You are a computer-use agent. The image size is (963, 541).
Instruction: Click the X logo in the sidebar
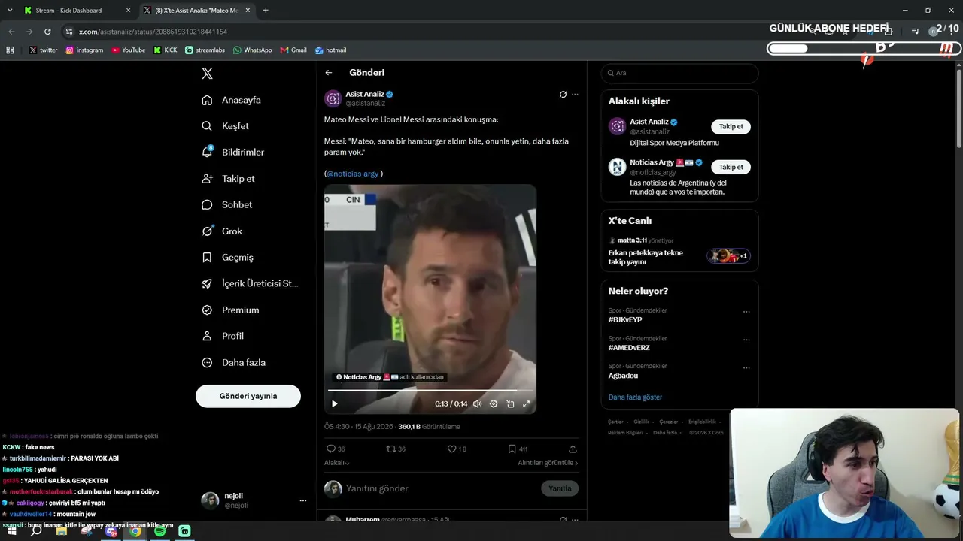[207, 74]
